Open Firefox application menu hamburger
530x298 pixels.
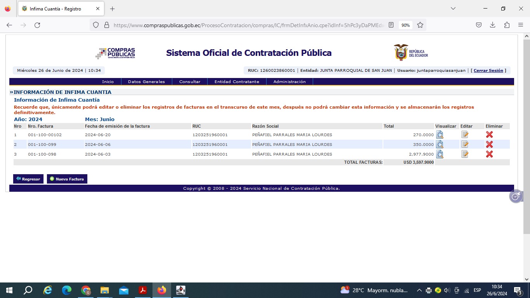521,25
